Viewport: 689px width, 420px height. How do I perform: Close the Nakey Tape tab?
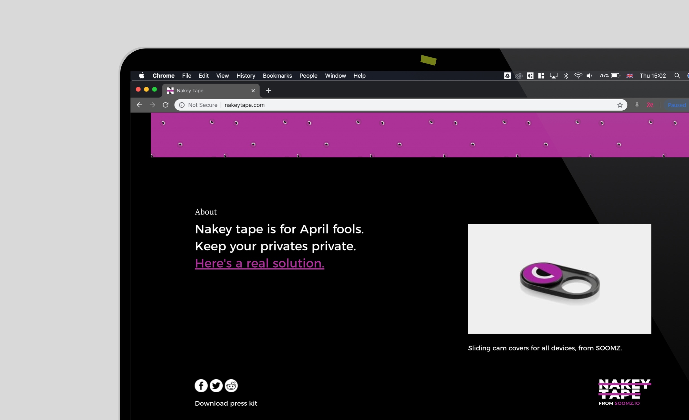tap(253, 91)
